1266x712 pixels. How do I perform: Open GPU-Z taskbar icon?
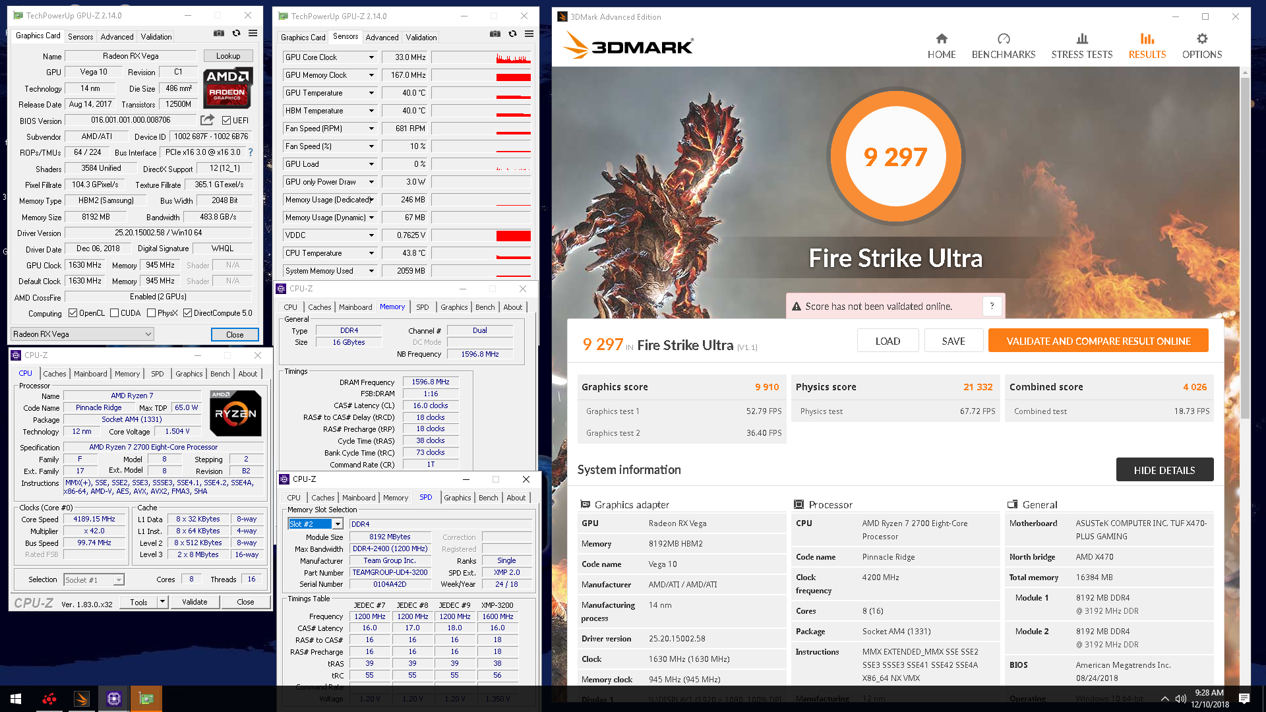146,699
